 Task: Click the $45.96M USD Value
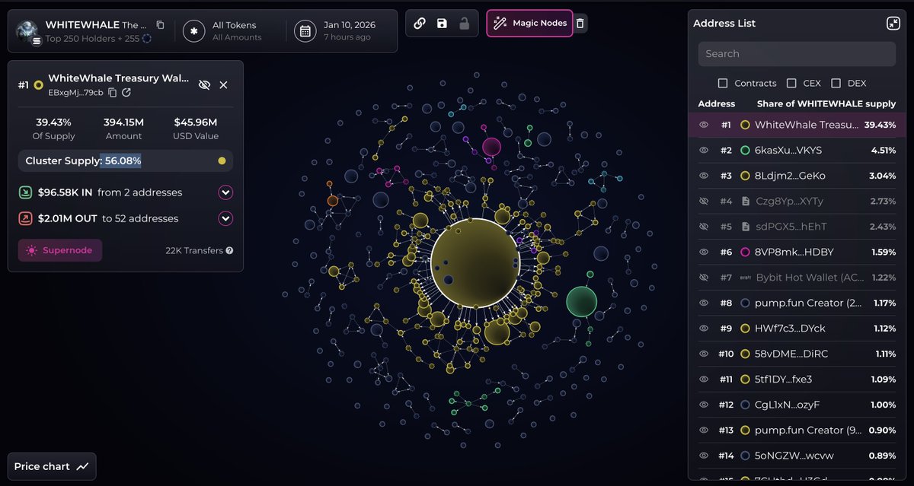click(196, 122)
